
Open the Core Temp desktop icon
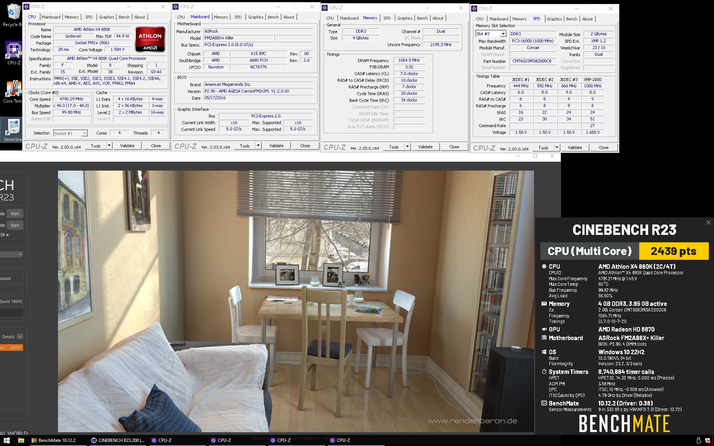(x=13, y=91)
